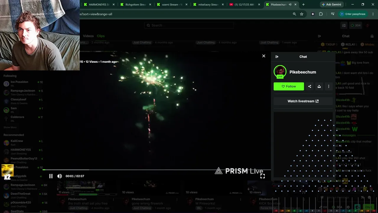Open Pikebeechum's avatar in the clip popup
This screenshot has width=378, height=213.
pyautogui.click(x=280, y=72)
